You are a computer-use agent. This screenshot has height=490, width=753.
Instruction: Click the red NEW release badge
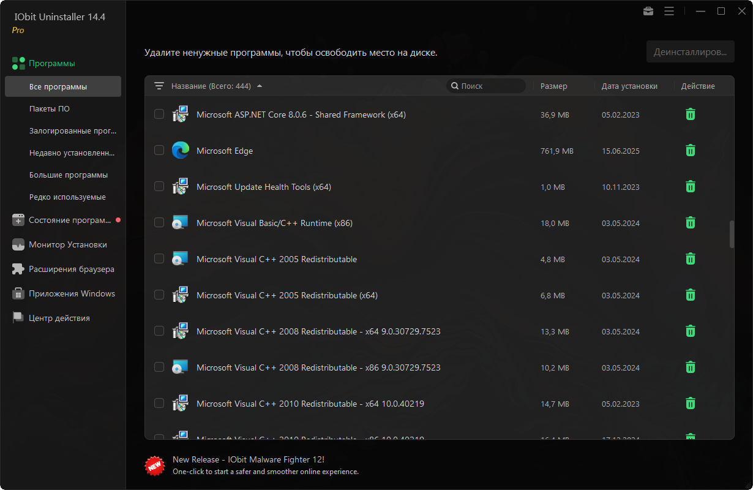point(155,466)
